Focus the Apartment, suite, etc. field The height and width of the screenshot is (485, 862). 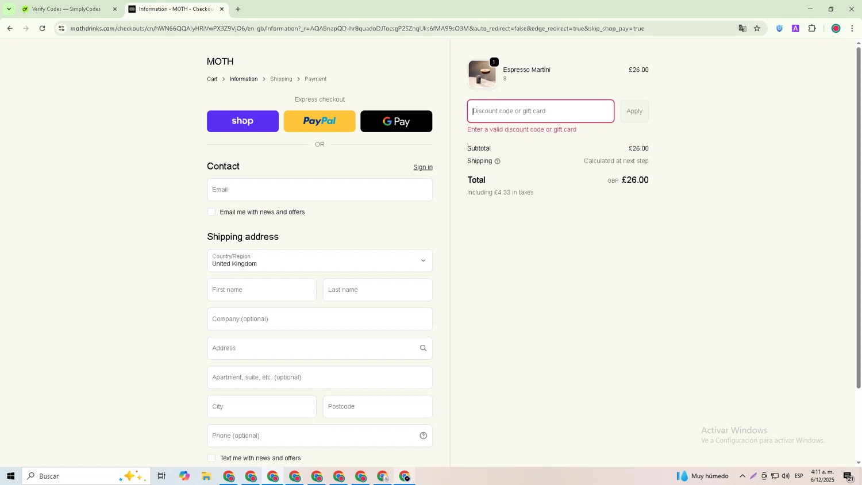[x=320, y=378]
